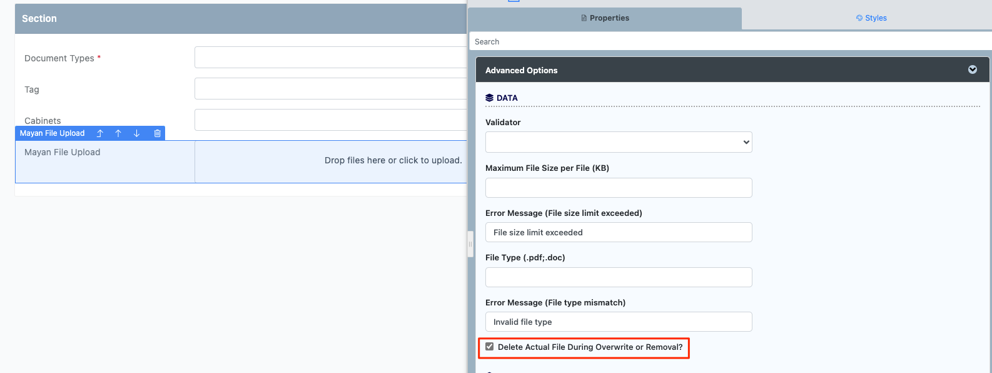Click the Invalid file type message field
This screenshot has height=373, width=992.
pyautogui.click(x=619, y=322)
